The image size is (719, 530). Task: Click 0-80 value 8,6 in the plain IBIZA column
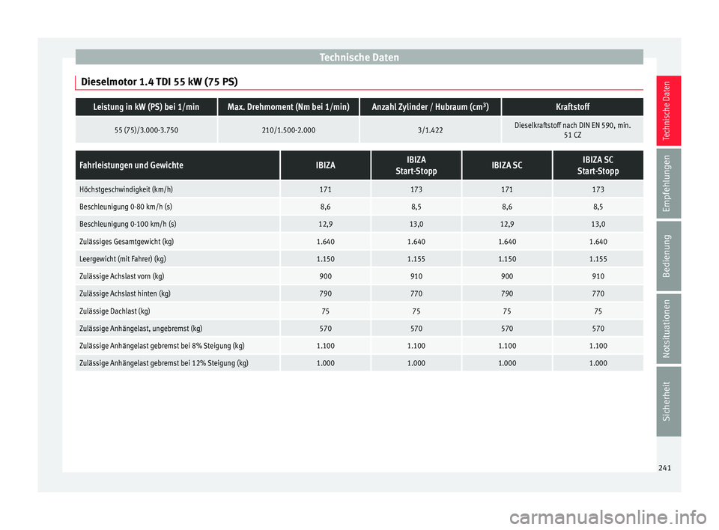pos(326,207)
